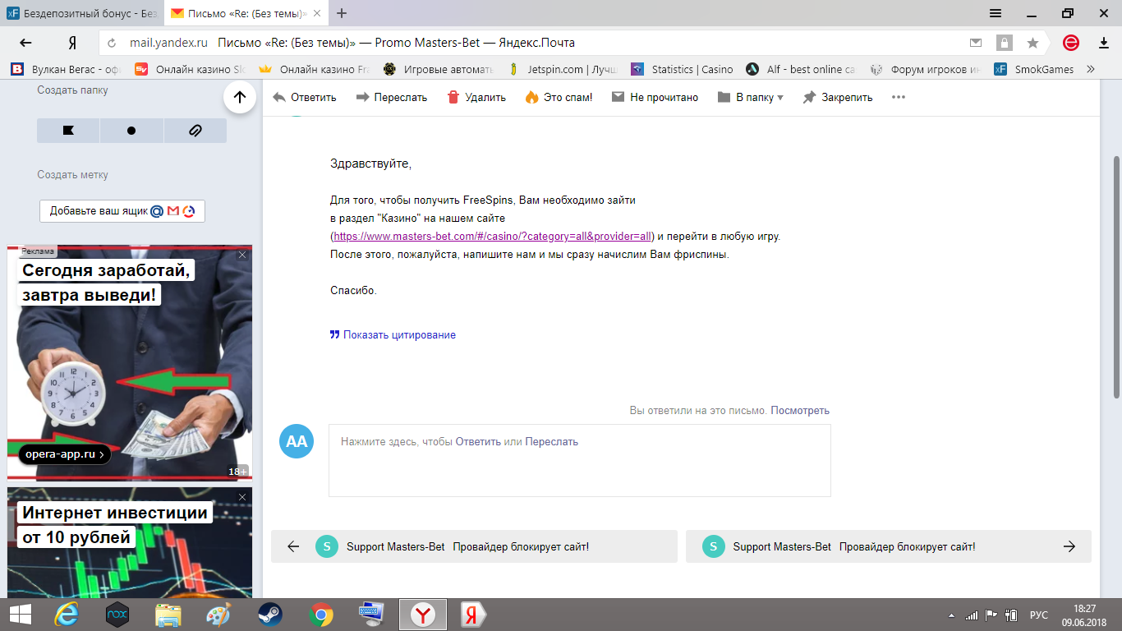The image size is (1122, 631).
Task: Switch to the 'Бездепозитный бонус' tab
Action: coord(82,13)
